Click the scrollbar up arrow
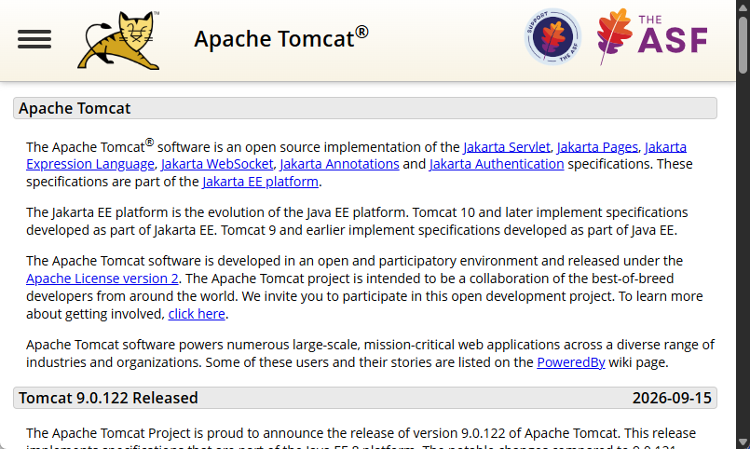 (743, 7)
